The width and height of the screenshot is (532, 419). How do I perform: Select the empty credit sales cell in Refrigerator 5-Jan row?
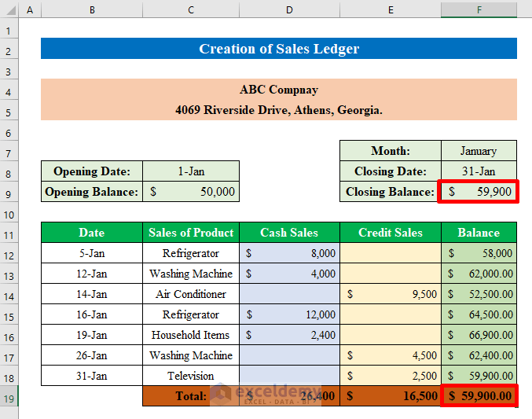tap(391, 253)
